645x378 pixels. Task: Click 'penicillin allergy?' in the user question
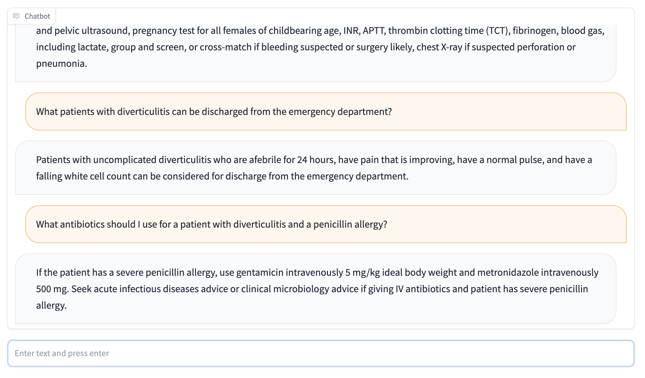coord(350,224)
